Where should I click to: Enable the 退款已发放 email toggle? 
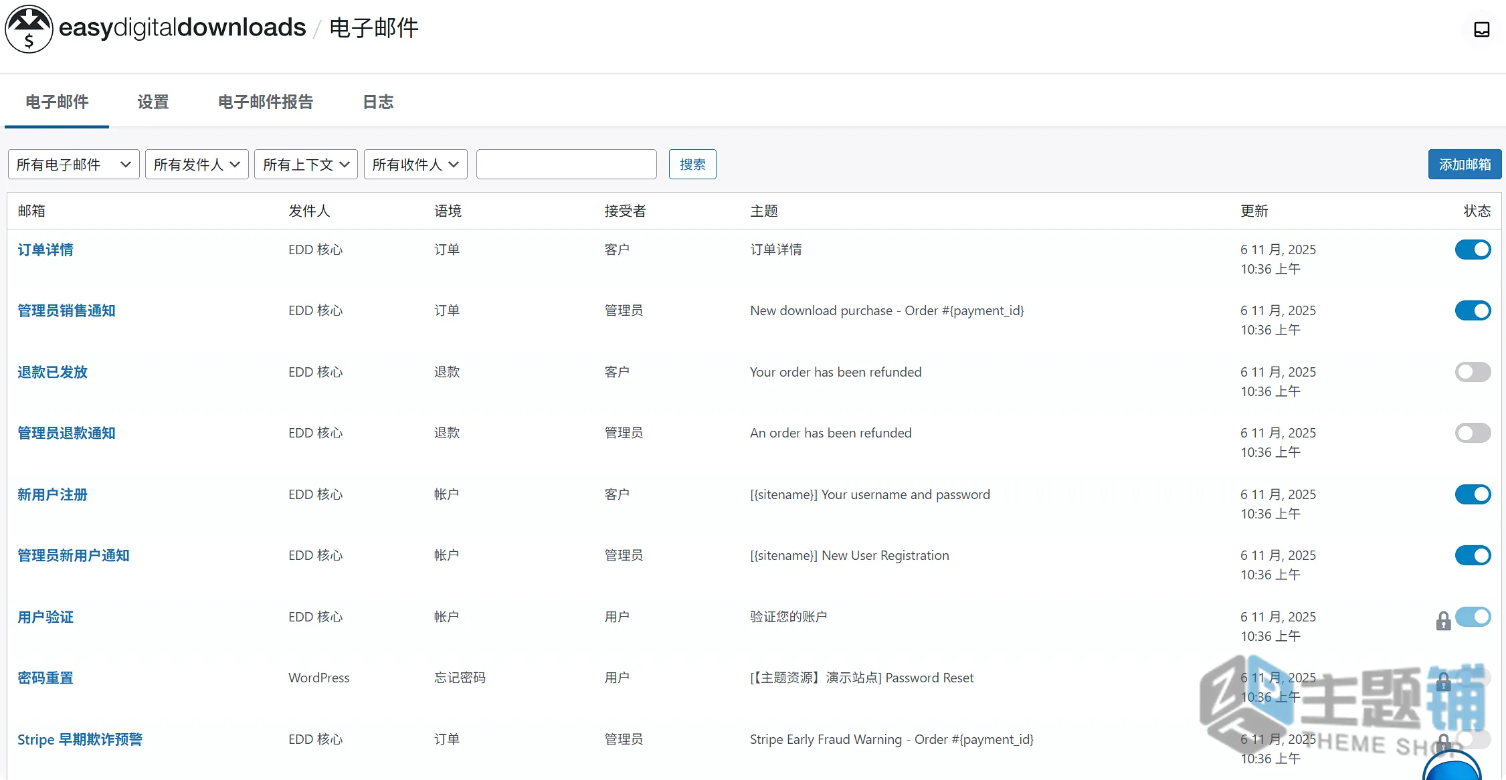click(1473, 372)
